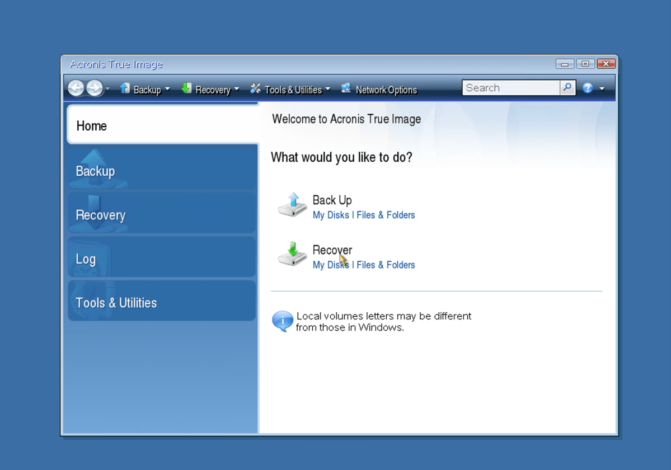Open the Tools & Utilities toolbar menu

(293, 90)
